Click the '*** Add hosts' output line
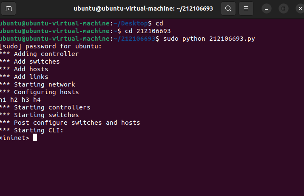 point(24,69)
